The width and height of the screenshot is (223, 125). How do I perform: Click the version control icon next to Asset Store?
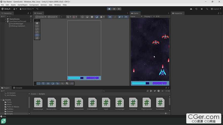click(x=37, y=9)
